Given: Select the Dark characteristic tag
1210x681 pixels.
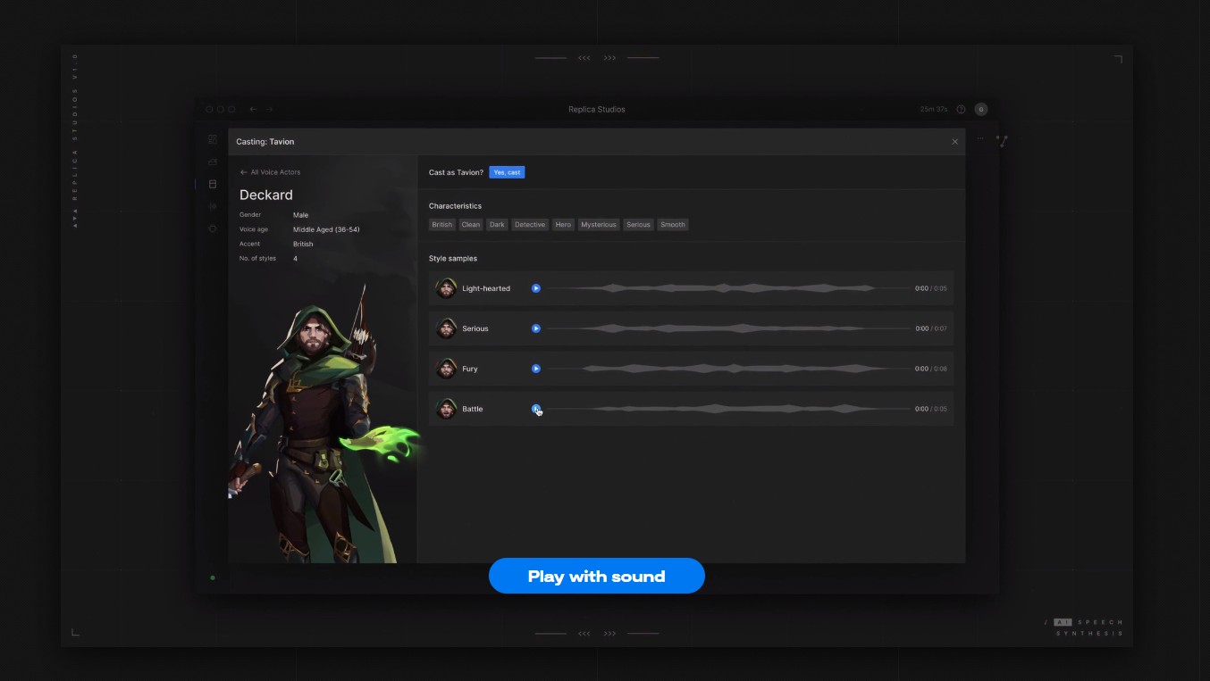Looking at the screenshot, I should [497, 225].
